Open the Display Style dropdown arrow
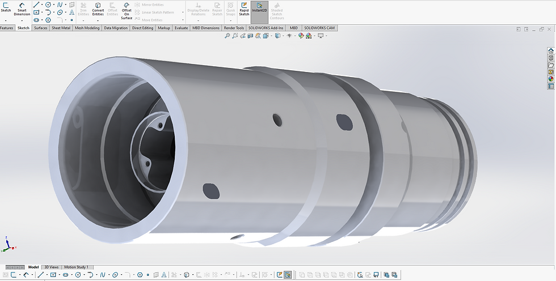 pos(283,36)
